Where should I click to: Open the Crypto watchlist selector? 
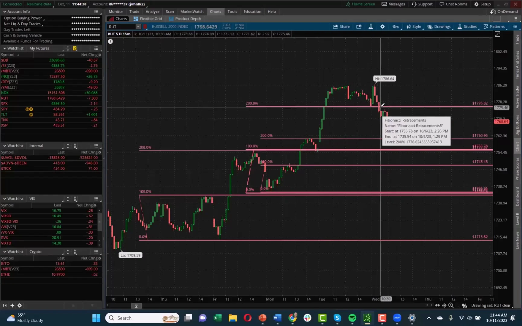pyautogui.click(x=36, y=252)
